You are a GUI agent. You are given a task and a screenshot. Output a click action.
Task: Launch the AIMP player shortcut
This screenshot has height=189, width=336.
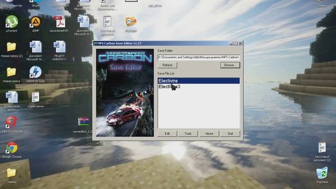[36, 22]
